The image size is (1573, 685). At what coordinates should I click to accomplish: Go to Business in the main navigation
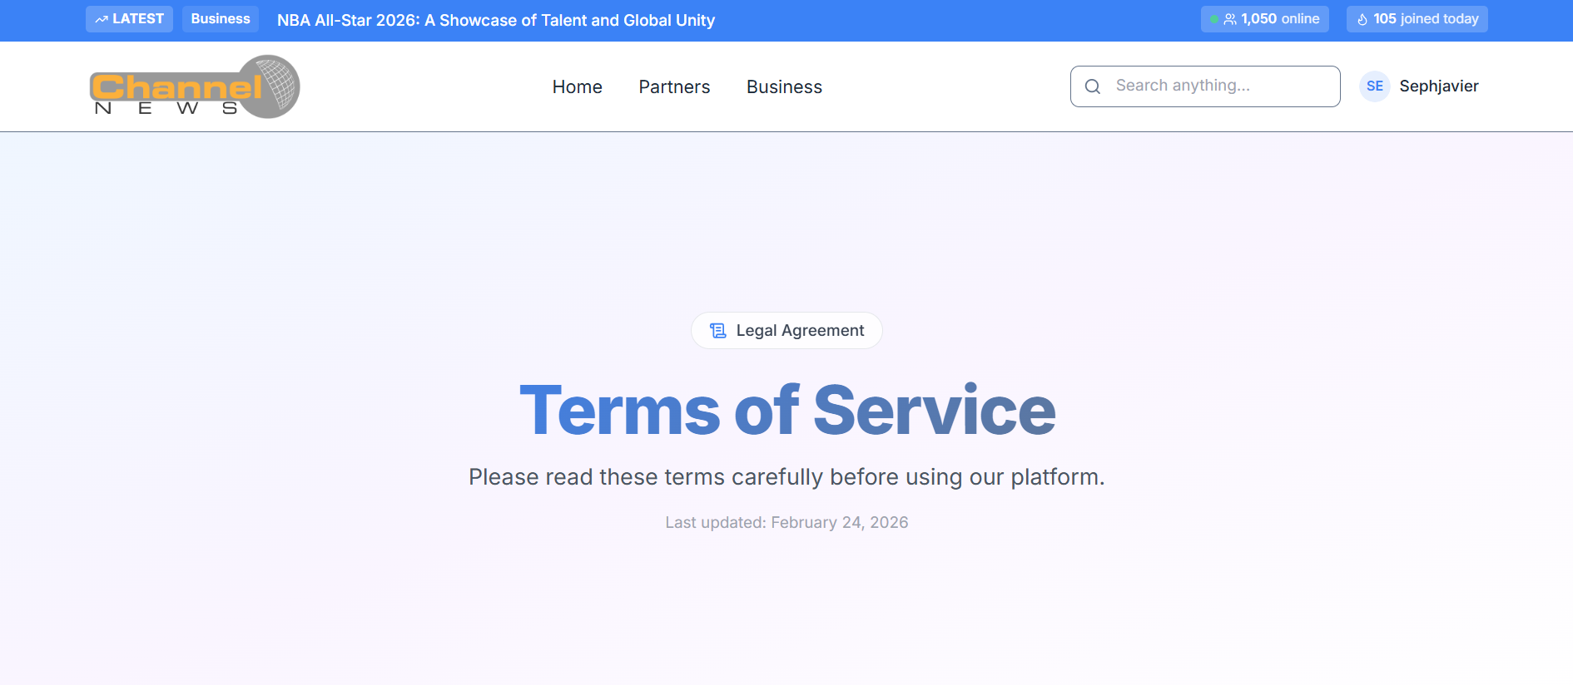(x=784, y=86)
